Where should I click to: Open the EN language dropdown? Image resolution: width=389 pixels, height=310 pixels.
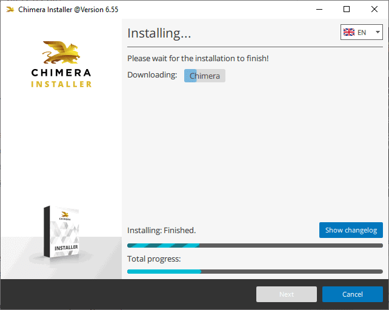click(x=362, y=32)
